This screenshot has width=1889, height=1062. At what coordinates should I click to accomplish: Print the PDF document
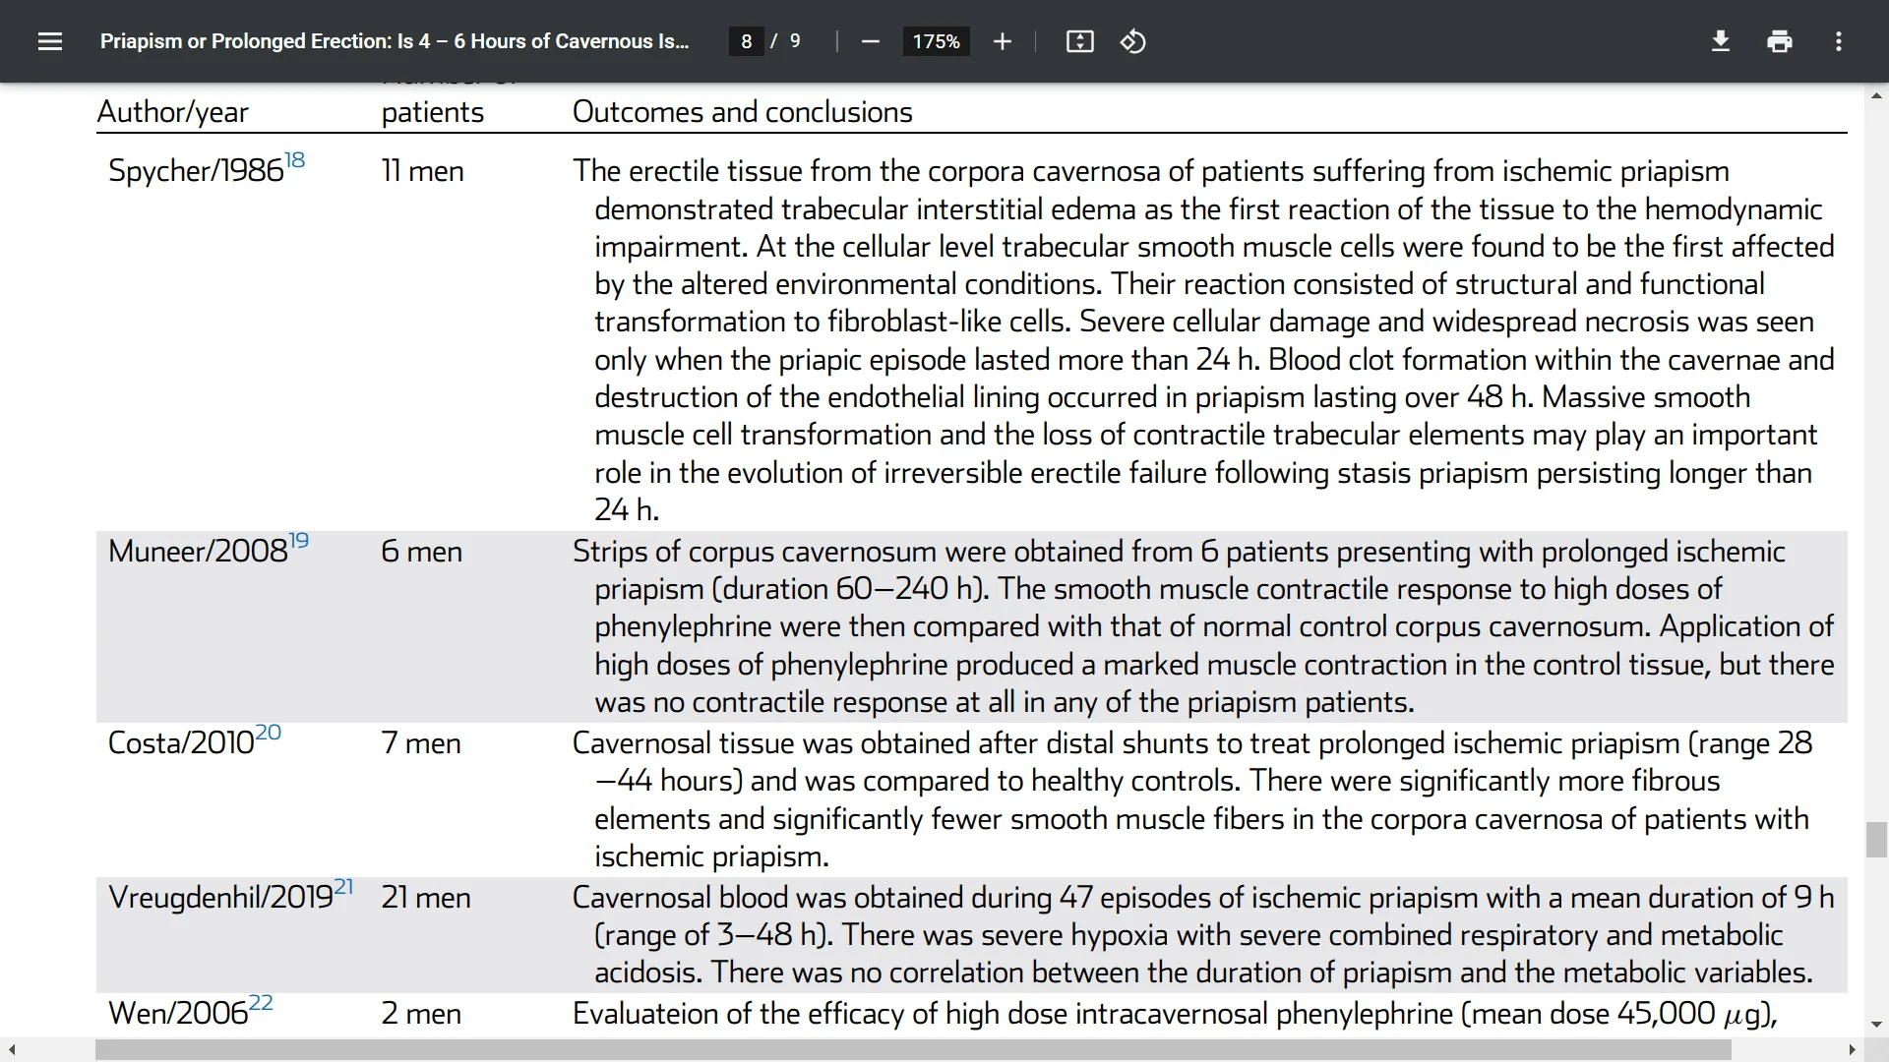[1779, 41]
